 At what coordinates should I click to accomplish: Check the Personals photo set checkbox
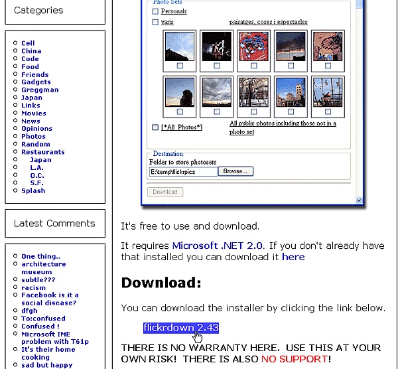(x=155, y=11)
